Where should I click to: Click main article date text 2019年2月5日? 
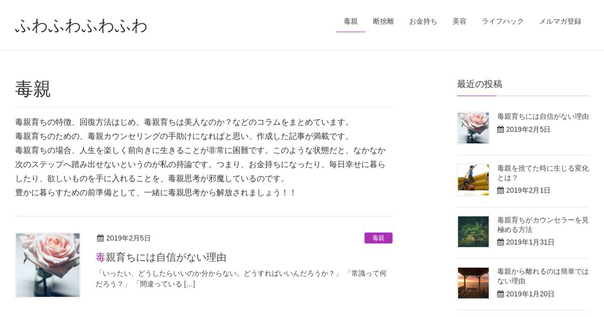pyautogui.click(x=128, y=238)
